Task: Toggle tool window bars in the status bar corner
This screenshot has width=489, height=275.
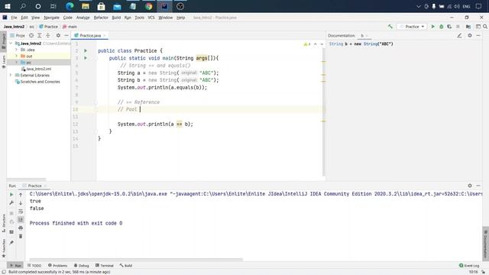Action: click(3, 272)
